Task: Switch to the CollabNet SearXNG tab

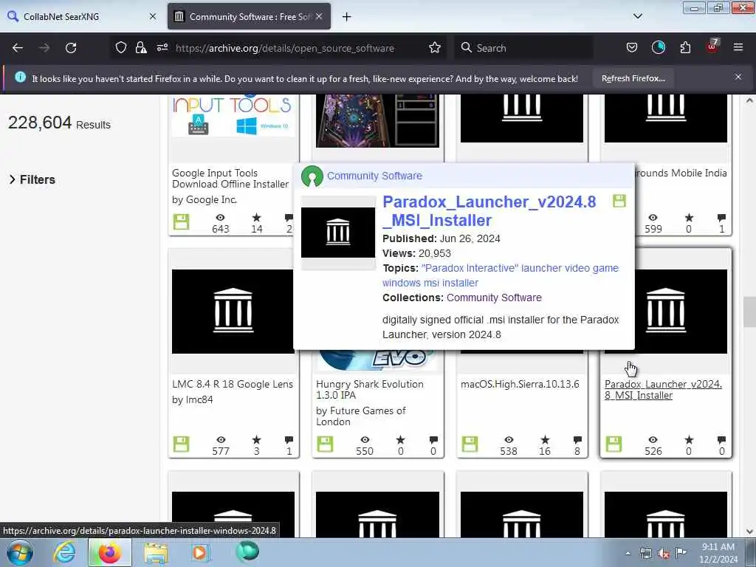Action: 81,16
